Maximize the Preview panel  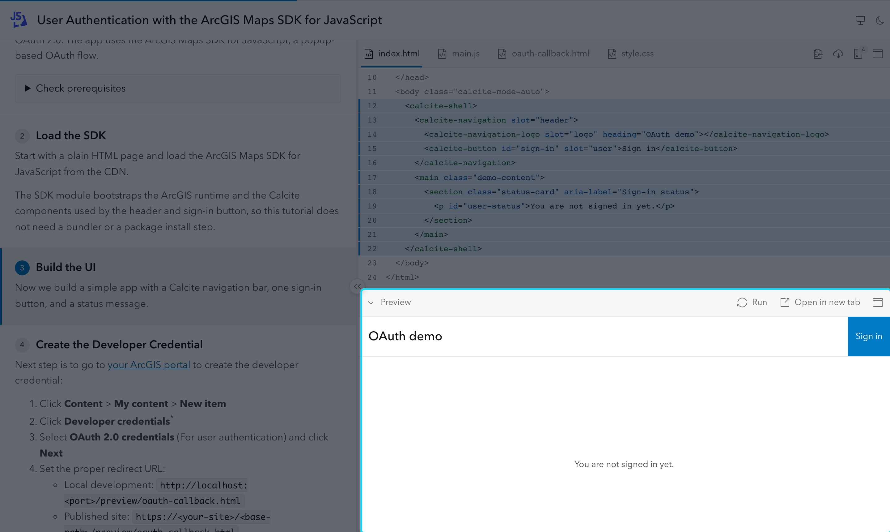[x=877, y=302]
